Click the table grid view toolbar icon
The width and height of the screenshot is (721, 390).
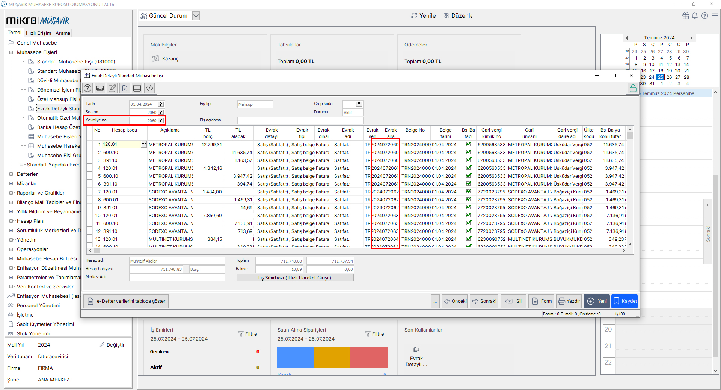137,88
